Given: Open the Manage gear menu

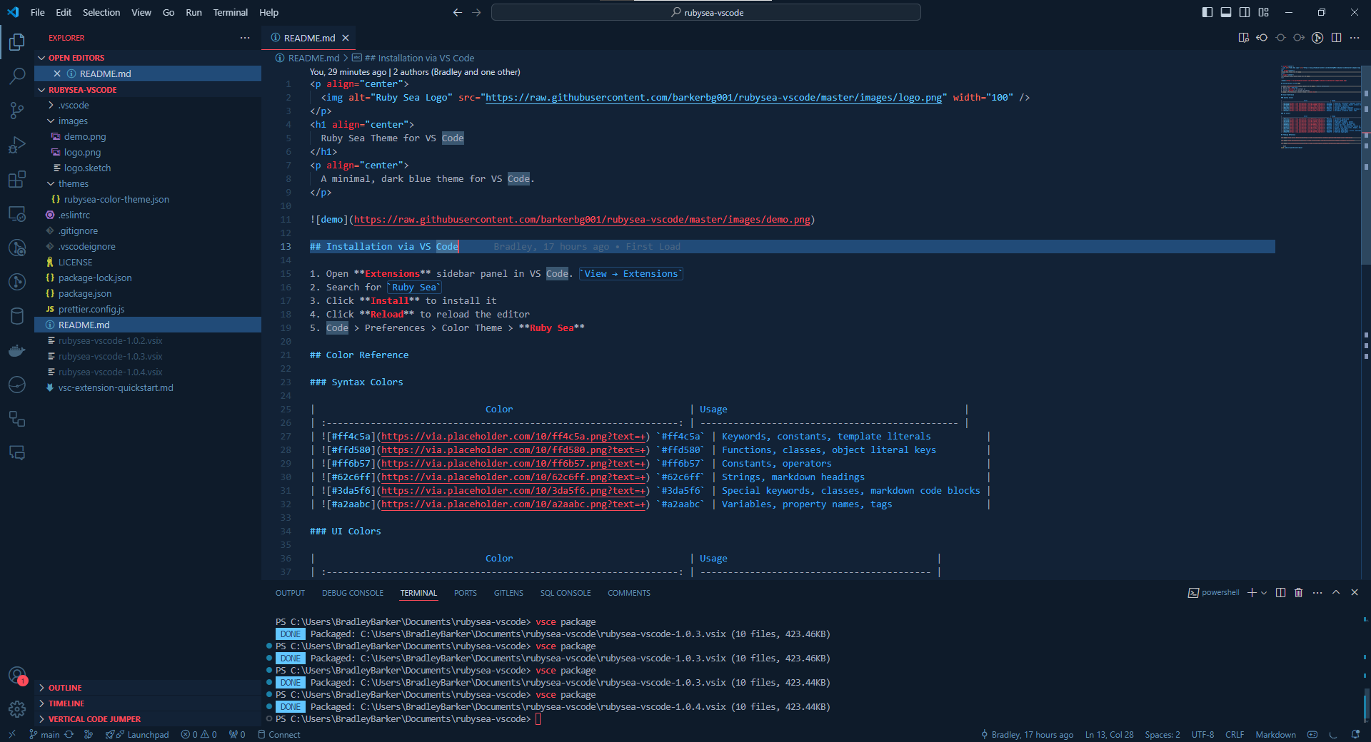Looking at the screenshot, I should (17, 709).
